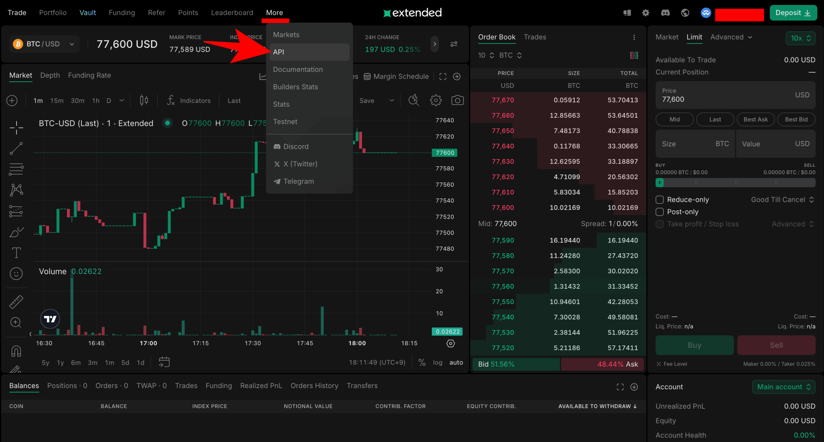The width and height of the screenshot is (824, 442).
Task: Set price to Best Ask
Action: (755, 119)
